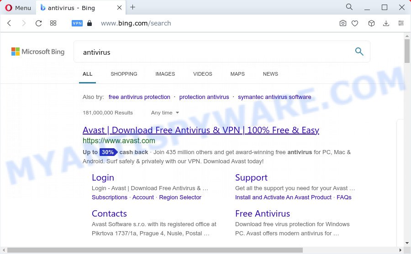Switch to the IMAGES tab
The width and height of the screenshot is (411, 254).
pyautogui.click(x=165, y=74)
